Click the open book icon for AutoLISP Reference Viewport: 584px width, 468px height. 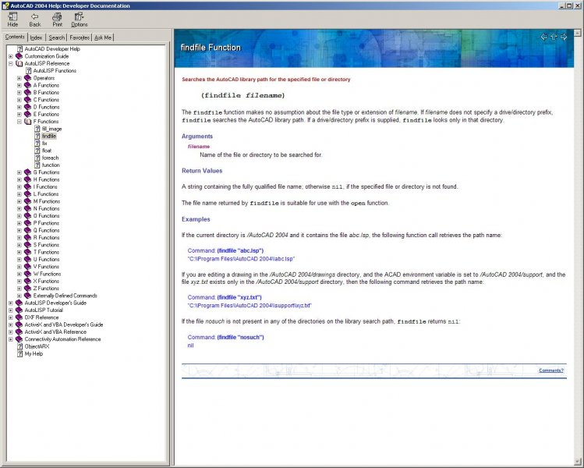tap(19, 63)
